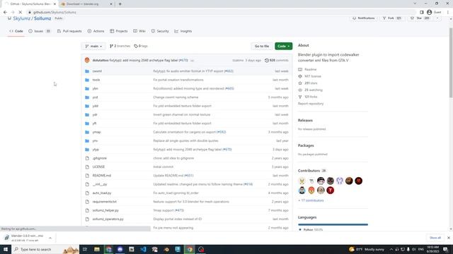Show the + 17 contributors link

pos(311,200)
